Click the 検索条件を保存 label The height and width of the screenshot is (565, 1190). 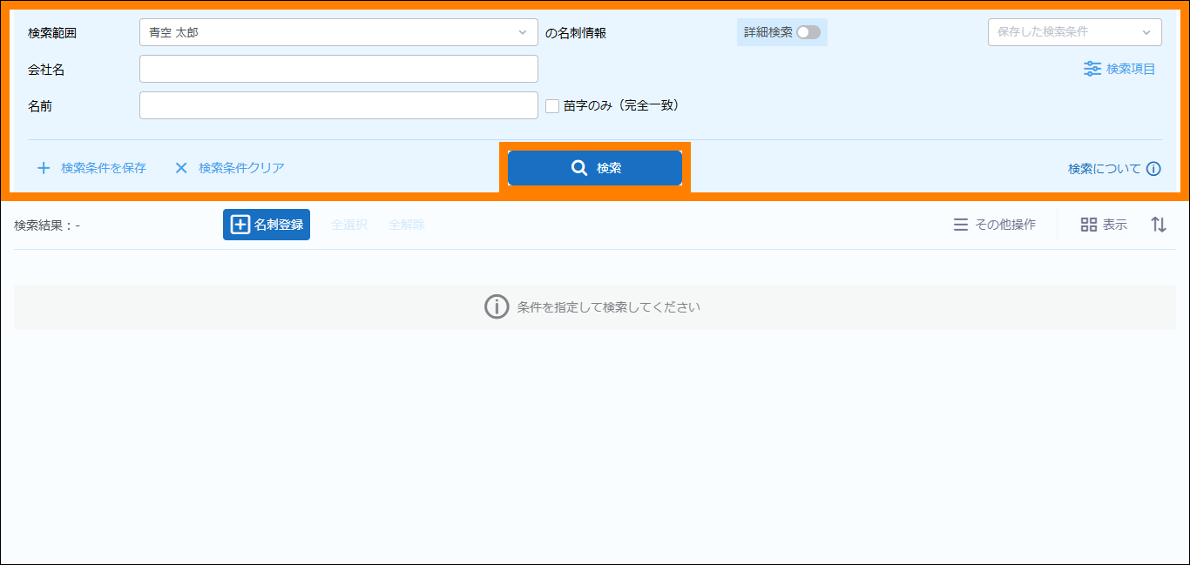point(104,168)
